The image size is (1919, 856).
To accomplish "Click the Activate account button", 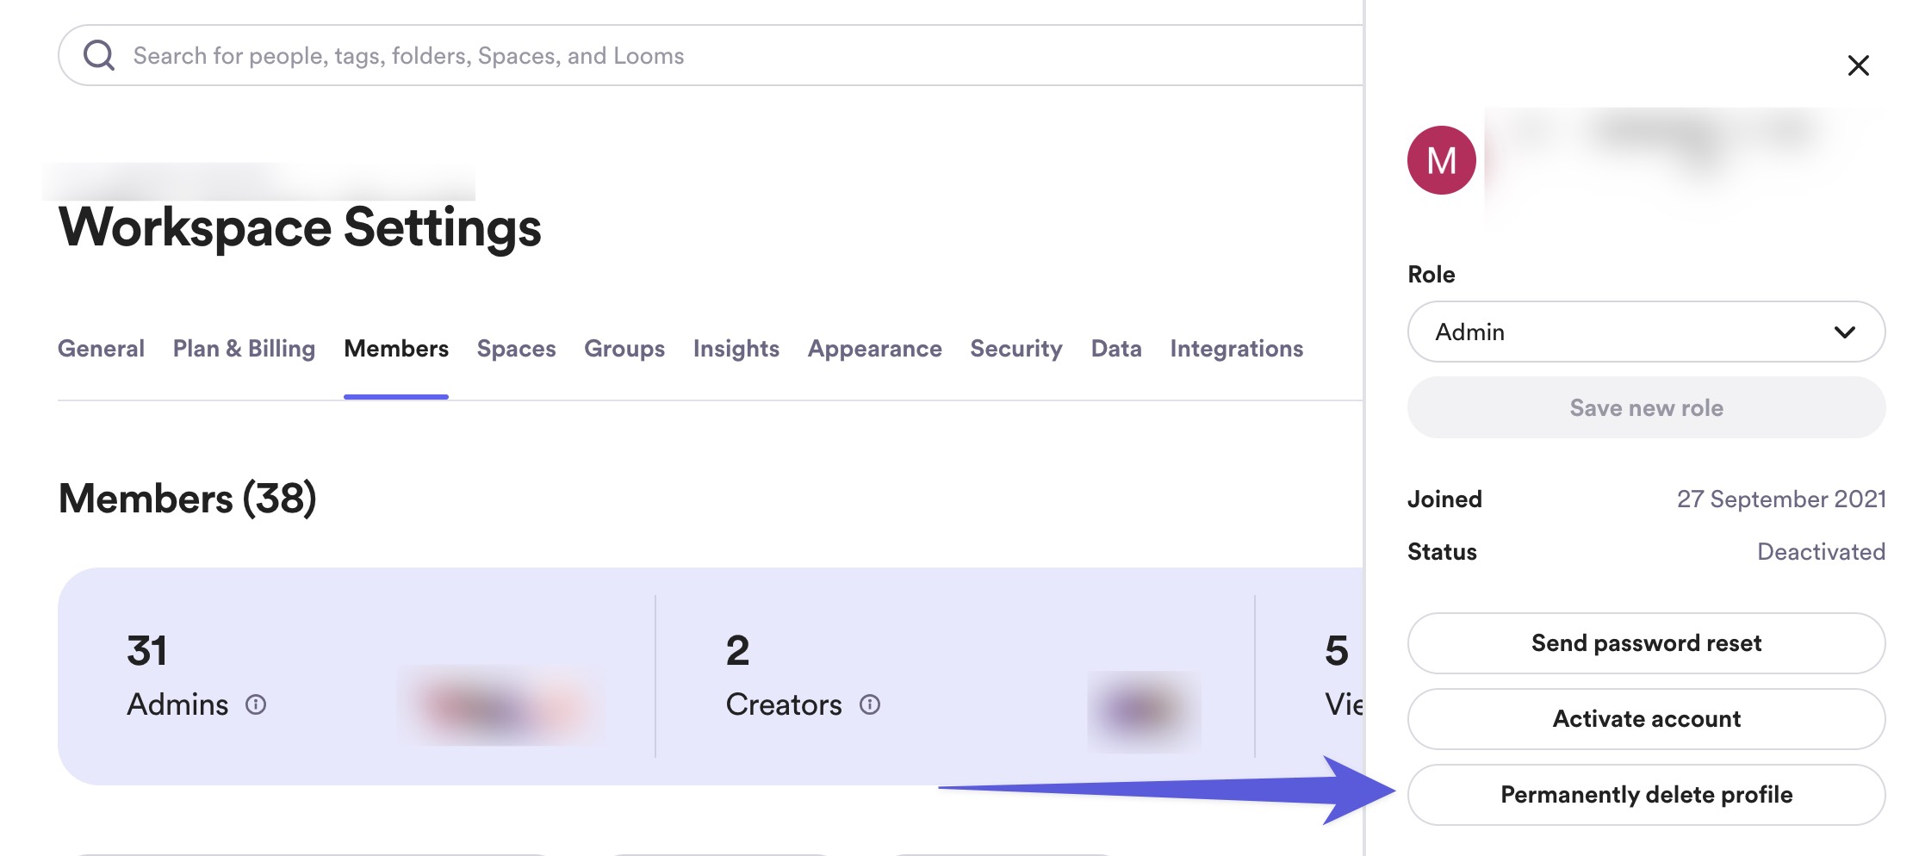I will [1646, 719].
